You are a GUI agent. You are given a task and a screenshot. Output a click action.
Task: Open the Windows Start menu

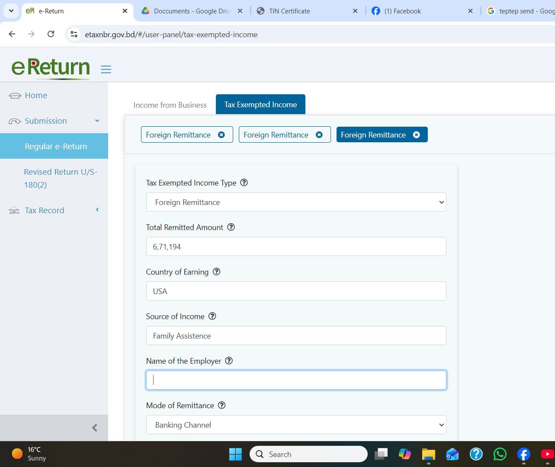point(235,454)
